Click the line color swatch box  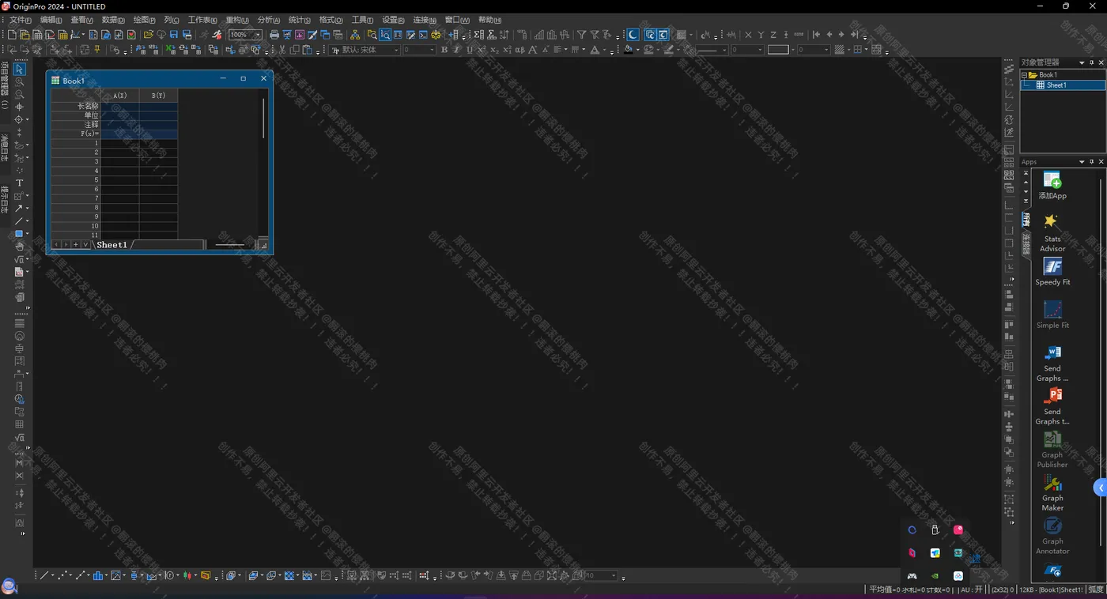779,50
